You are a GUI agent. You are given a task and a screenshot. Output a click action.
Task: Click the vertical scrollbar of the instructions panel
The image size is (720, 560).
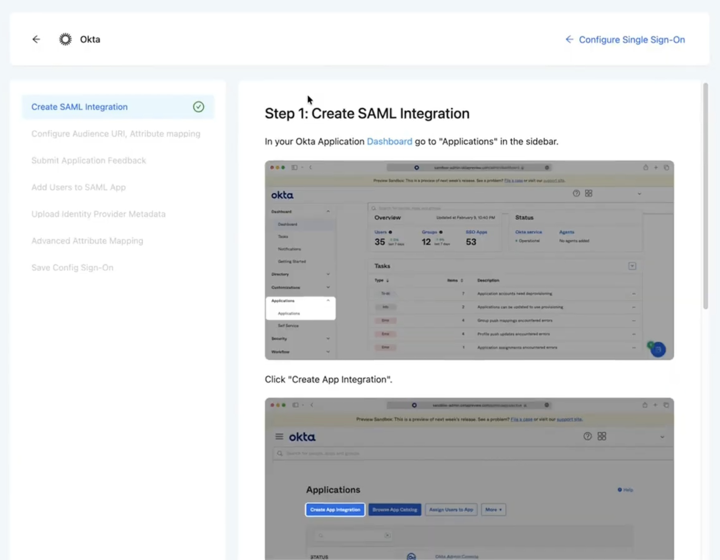pyautogui.click(x=706, y=196)
